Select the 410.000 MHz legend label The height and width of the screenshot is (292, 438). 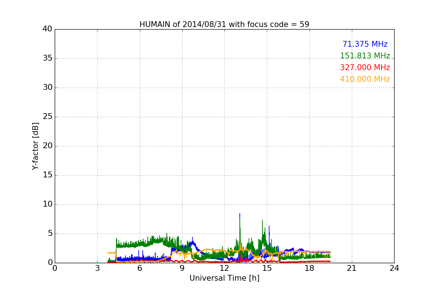(x=365, y=79)
